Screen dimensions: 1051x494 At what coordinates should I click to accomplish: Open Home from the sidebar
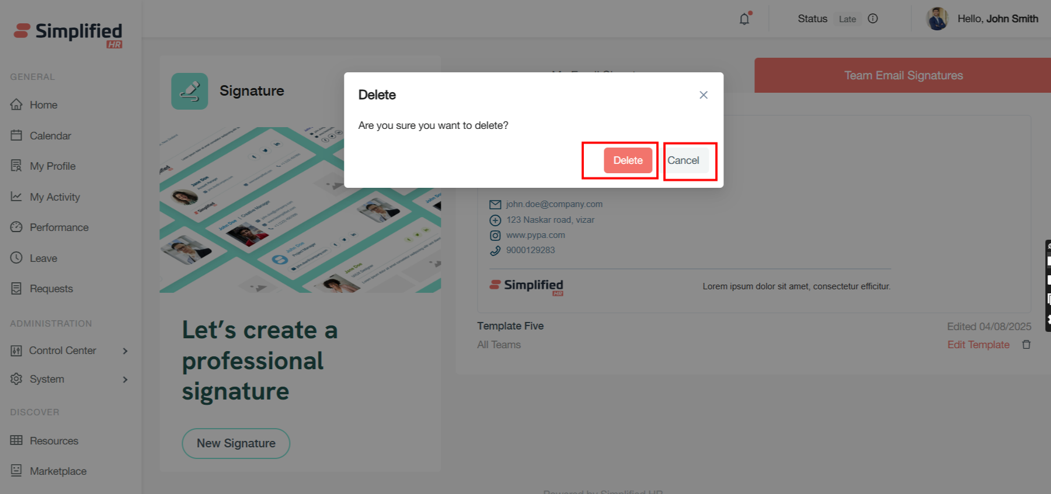tap(43, 105)
